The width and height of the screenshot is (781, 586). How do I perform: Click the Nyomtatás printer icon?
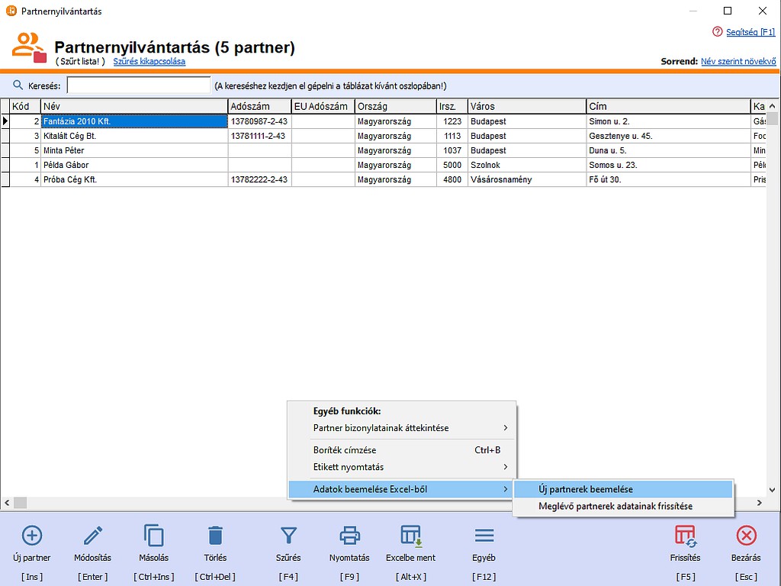click(349, 535)
